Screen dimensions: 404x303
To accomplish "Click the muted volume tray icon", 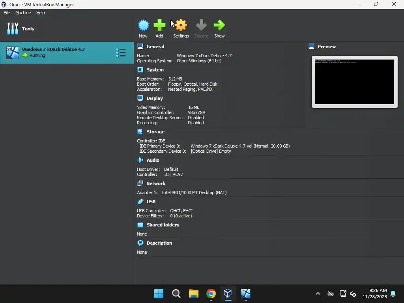I will point(353,294).
